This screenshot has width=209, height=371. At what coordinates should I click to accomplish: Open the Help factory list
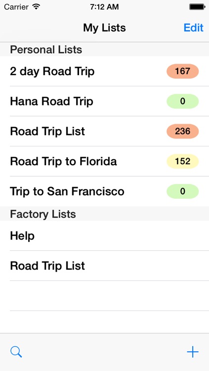pyautogui.click(x=105, y=236)
